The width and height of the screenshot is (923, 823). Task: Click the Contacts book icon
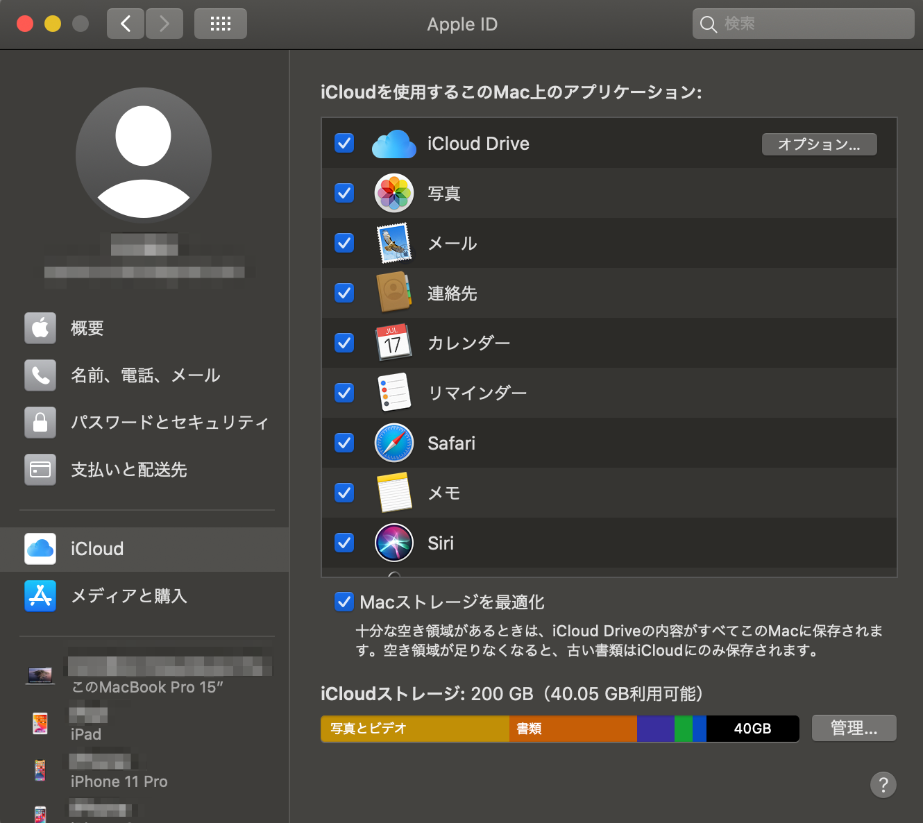click(393, 293)
